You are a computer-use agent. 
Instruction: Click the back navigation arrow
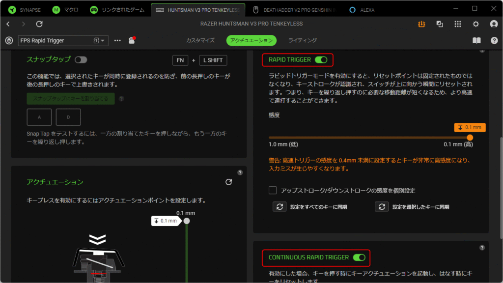[x=8, y=24]
